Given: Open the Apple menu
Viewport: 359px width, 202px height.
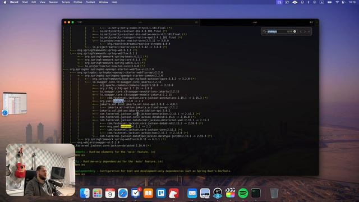Looking at the screenshot, I should (x=5, y=2).
